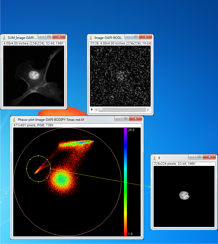Click the stack slider track to advance slices
This screenshot has height=244, width=218.
pos(124,110)
